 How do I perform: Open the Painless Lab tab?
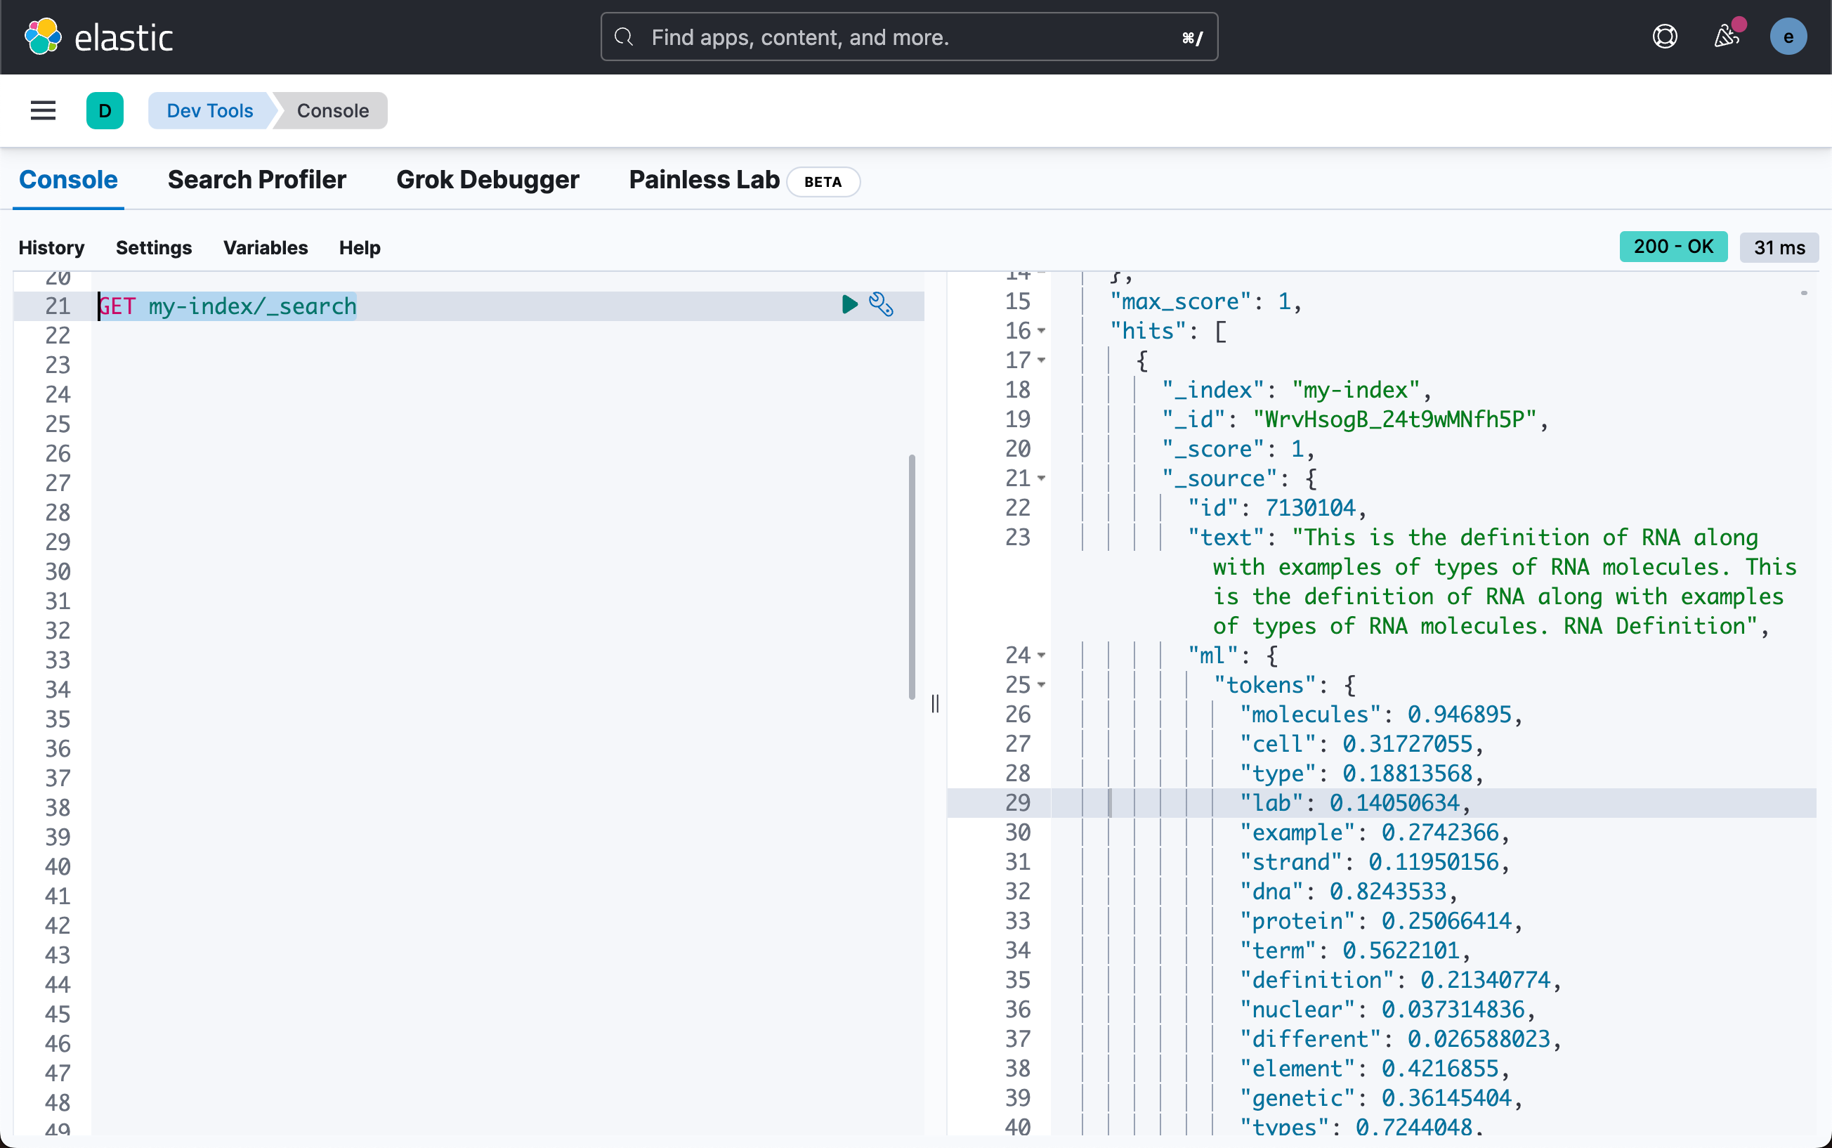click(x=703, y=180)
